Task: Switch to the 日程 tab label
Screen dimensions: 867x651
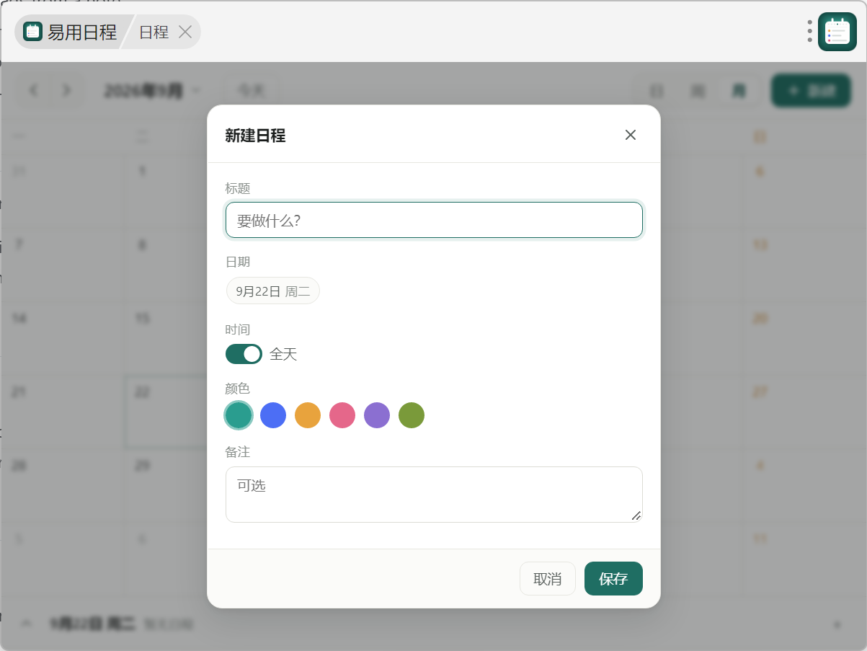Action: [x=154, y=32]
